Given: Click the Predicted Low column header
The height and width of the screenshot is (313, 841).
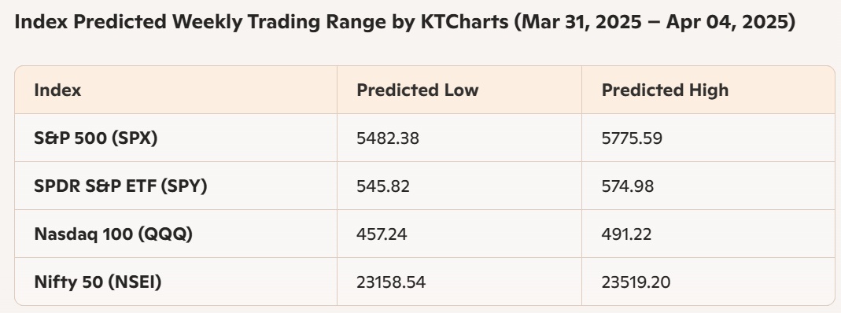Looking at the screenshot, I should click(x=417, y=90).
